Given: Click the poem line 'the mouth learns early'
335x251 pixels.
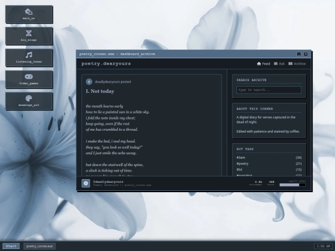Looking at the screenshot, I should (104, 106).
